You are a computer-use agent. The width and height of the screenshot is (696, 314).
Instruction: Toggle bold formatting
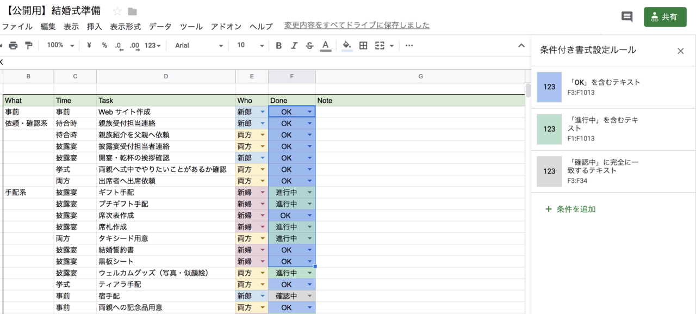pyautogui.click(x=278, y=45)
